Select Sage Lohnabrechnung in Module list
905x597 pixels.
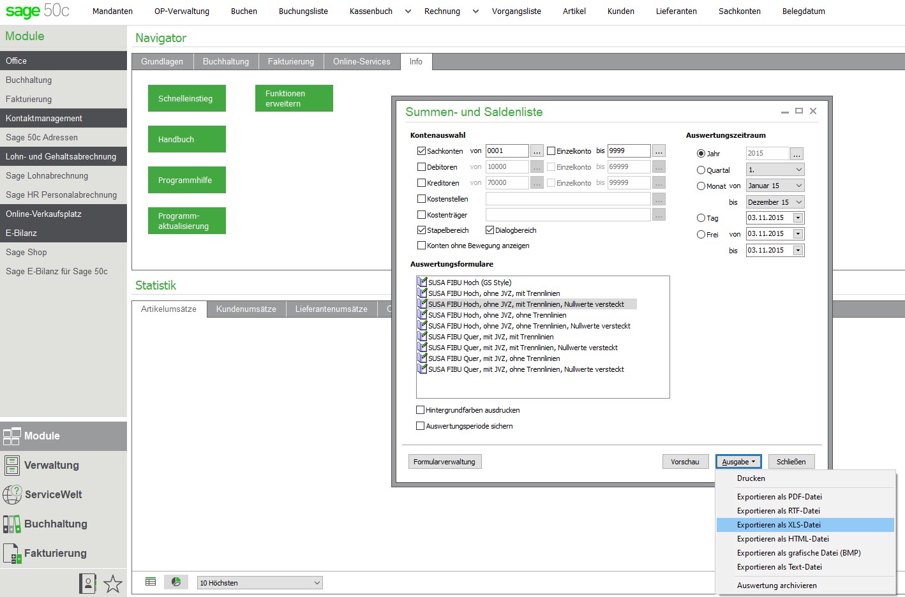63,175
